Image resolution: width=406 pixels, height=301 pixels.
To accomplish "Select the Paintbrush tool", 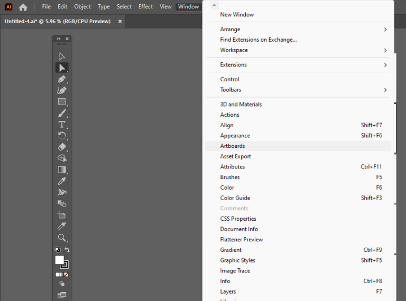I will click(62, 113).
